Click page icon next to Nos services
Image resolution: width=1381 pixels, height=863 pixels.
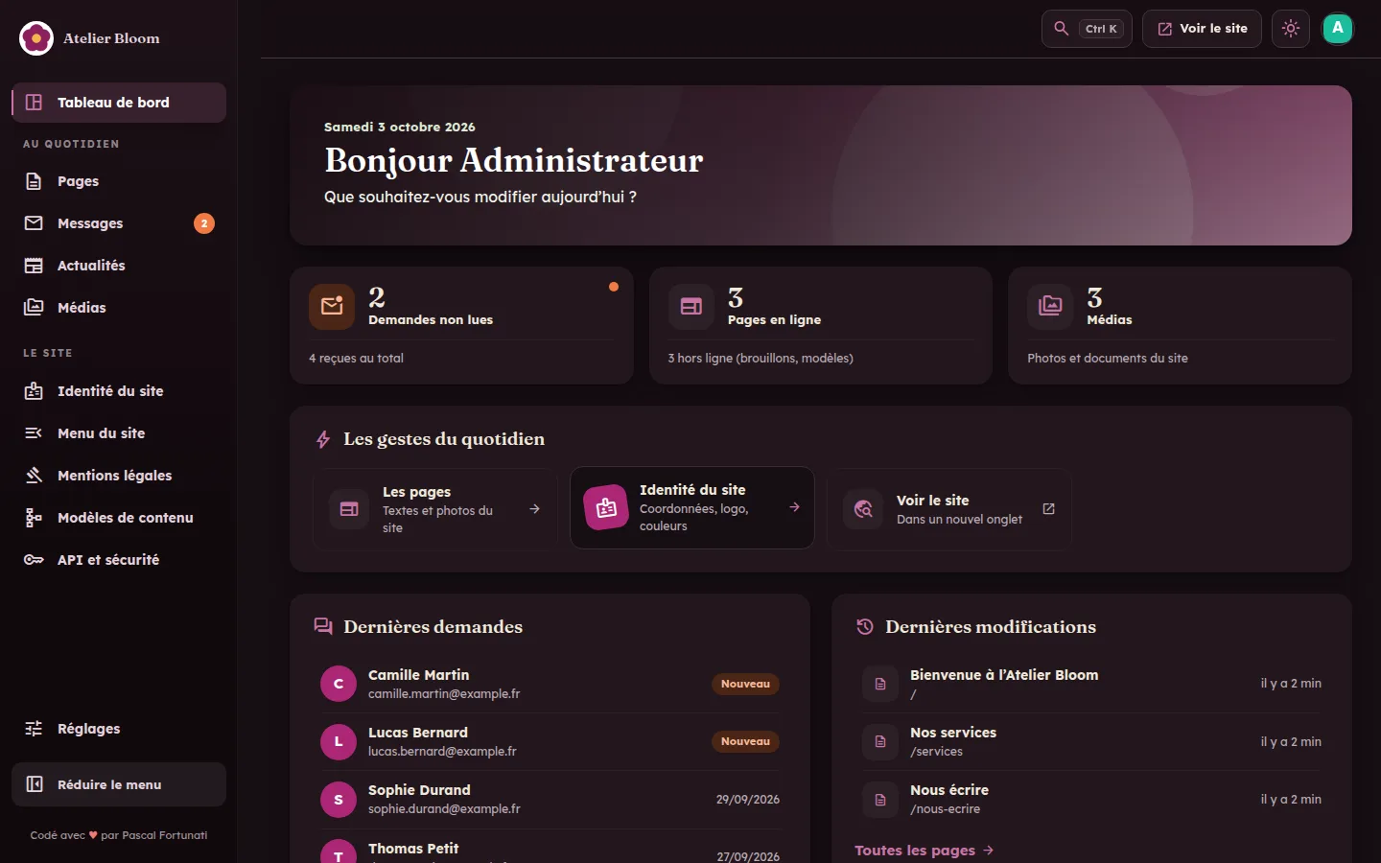[880, 741]
